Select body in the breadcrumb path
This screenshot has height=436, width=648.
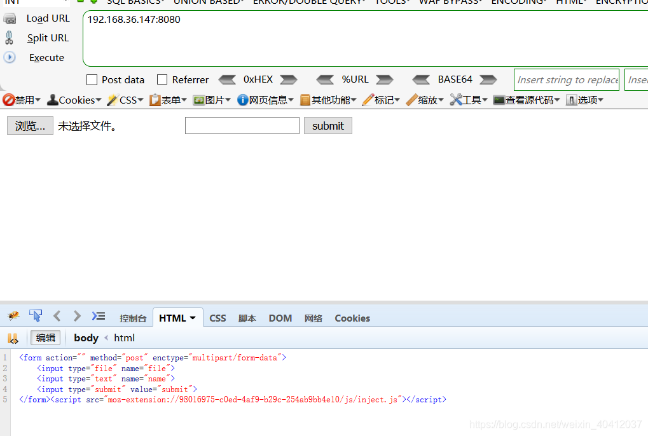point(86,337)
